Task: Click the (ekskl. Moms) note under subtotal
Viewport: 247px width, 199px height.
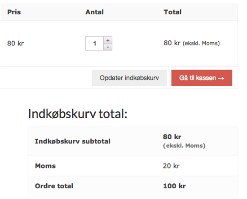Action: pos(184,146)
